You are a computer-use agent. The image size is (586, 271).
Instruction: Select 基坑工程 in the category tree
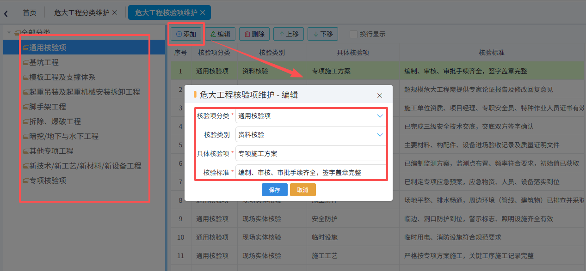click(44, 62)
